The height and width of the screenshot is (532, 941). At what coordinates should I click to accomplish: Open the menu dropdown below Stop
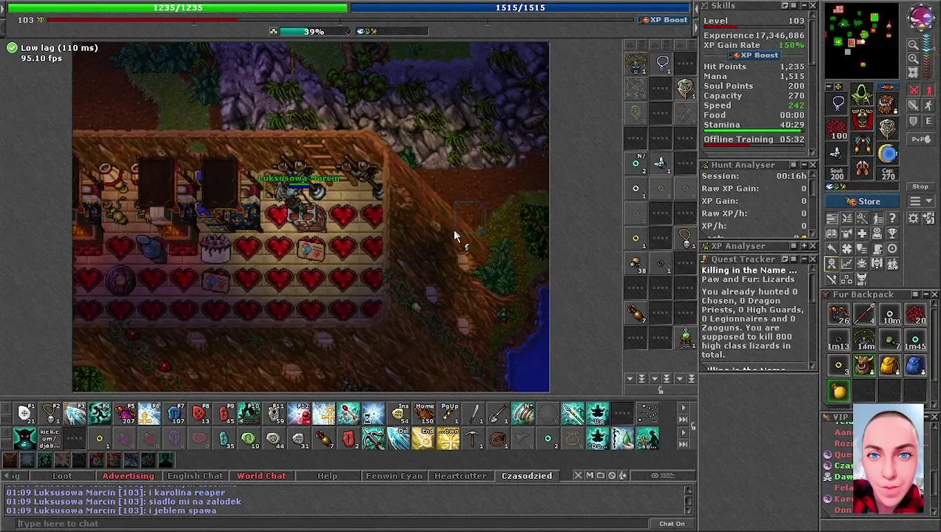pyautogui.click(x=920, y=201)
